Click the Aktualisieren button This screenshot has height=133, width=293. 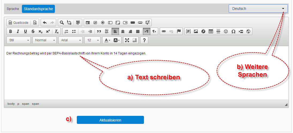pyautogui.click(x=110, y=120)
